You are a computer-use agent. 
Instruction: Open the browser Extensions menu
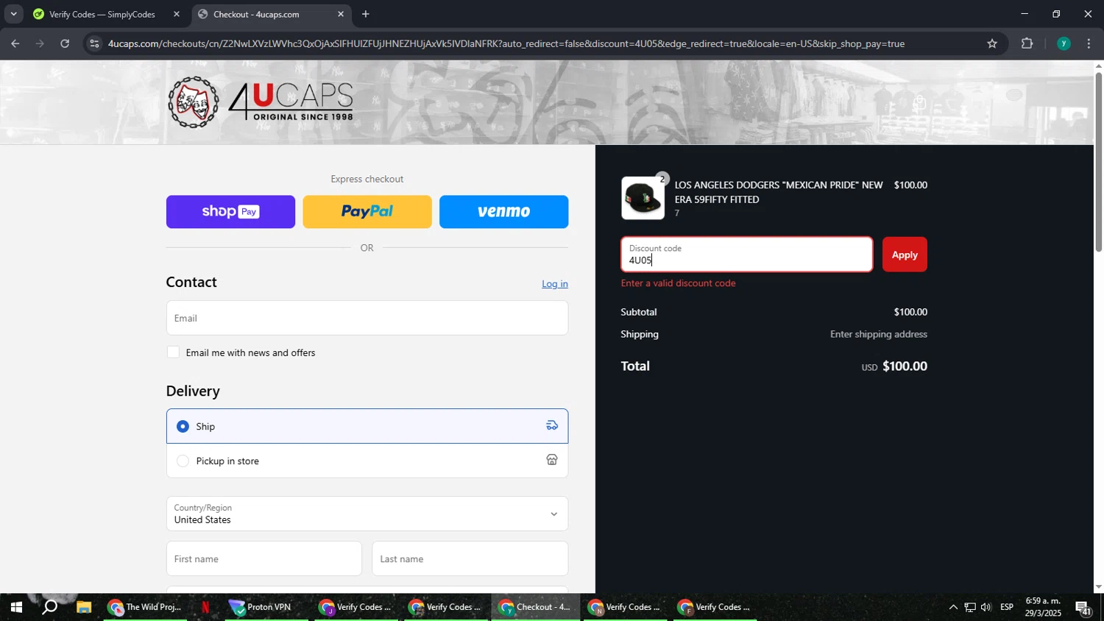point(1027,43)
